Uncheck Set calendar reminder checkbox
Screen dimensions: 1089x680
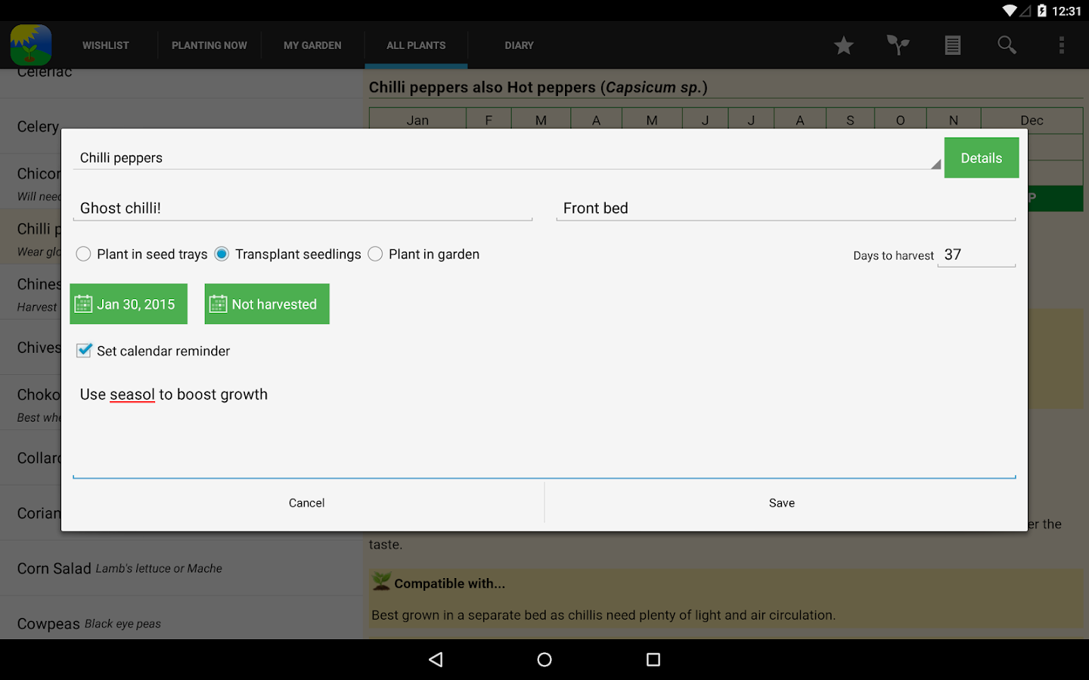pos(84,351)
